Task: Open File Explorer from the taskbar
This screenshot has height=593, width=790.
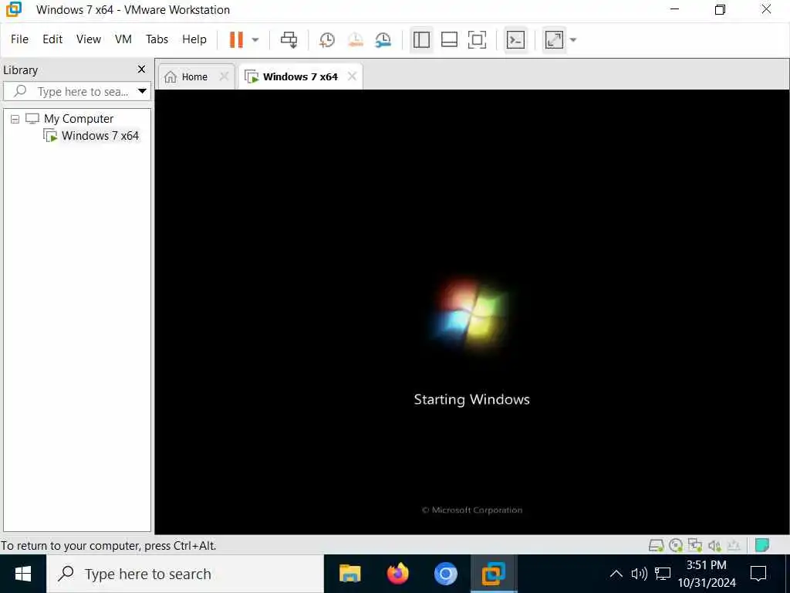Action: 349,574
